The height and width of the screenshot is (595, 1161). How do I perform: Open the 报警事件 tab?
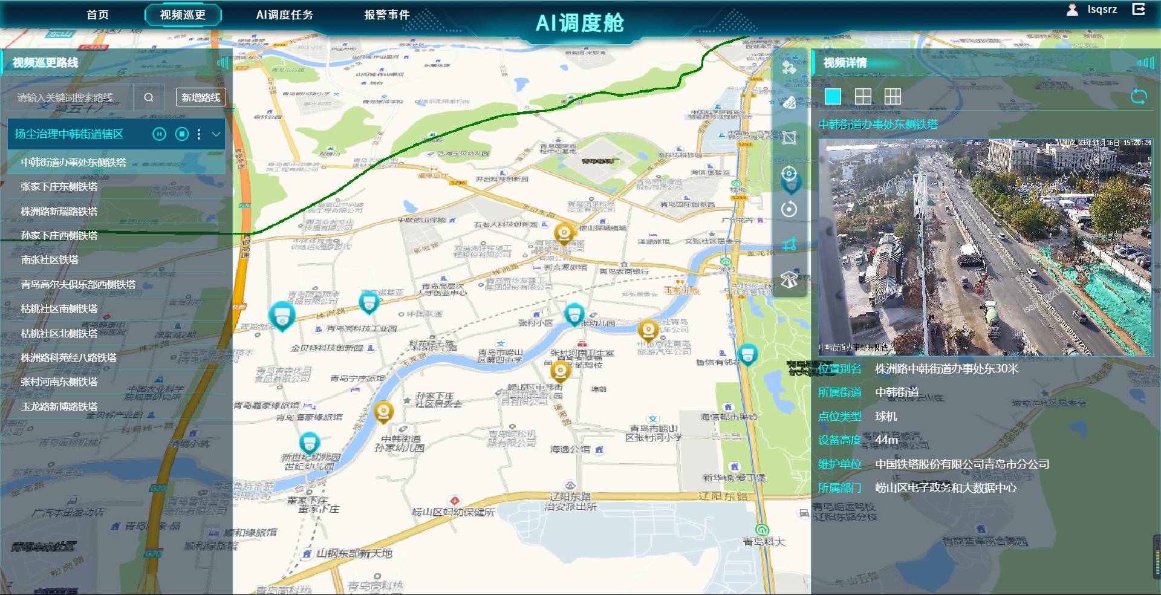coord(387,15)
